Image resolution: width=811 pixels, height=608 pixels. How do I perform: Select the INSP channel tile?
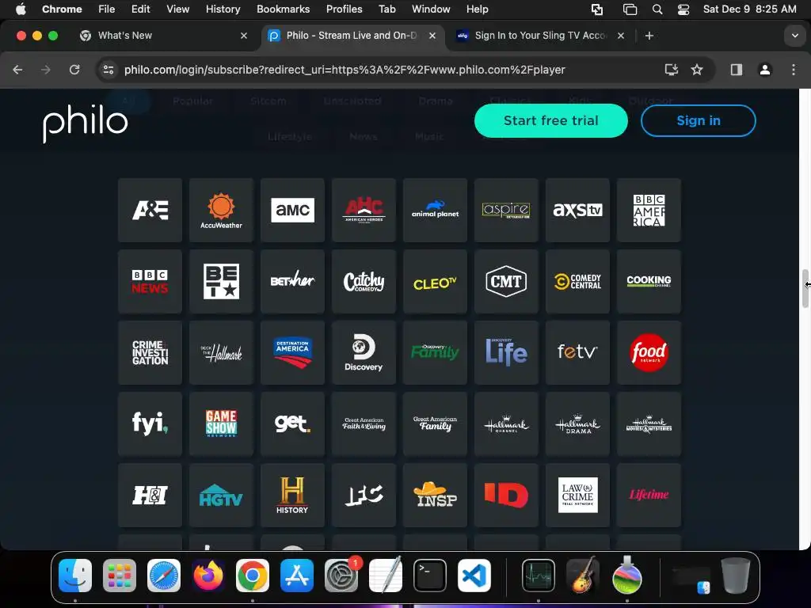[435, 496]
